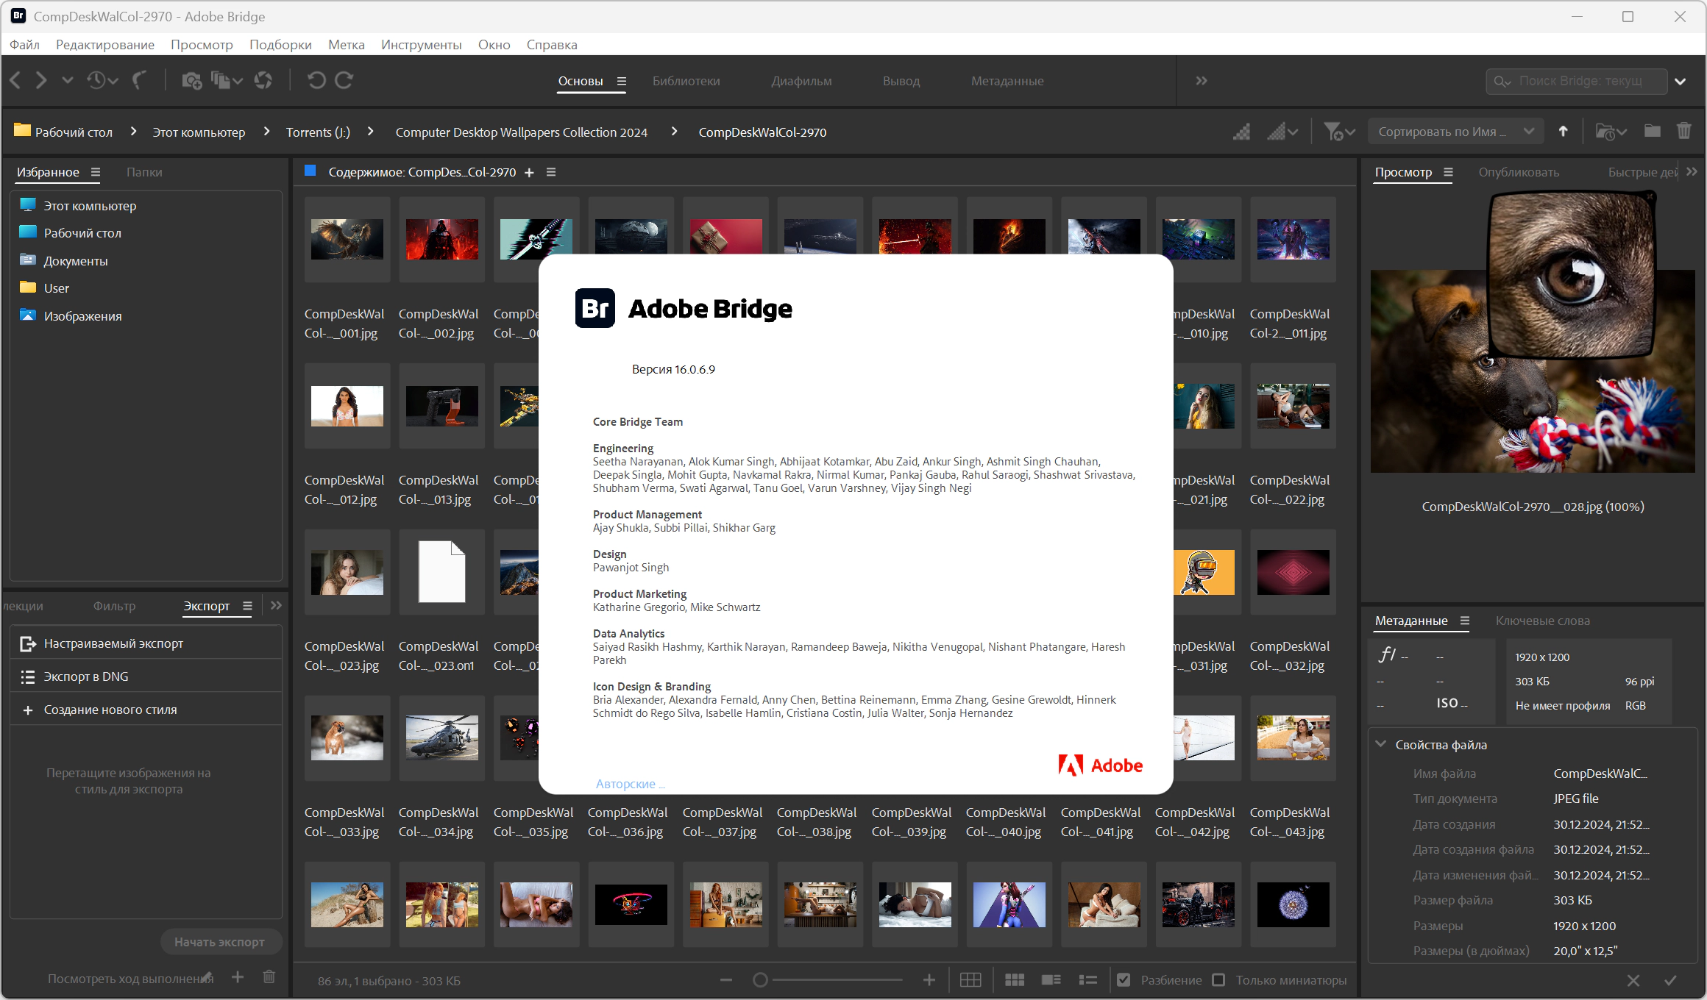Click the grid lock icon
This screenshot has width=1707, height=1000.
point(970,980)
